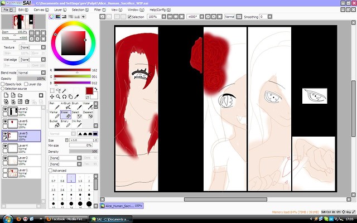Image resolution: width=357 pixels, height=223 pixels.
Task: Open the Wet edge dropdown
Action: tap(44, 60)
